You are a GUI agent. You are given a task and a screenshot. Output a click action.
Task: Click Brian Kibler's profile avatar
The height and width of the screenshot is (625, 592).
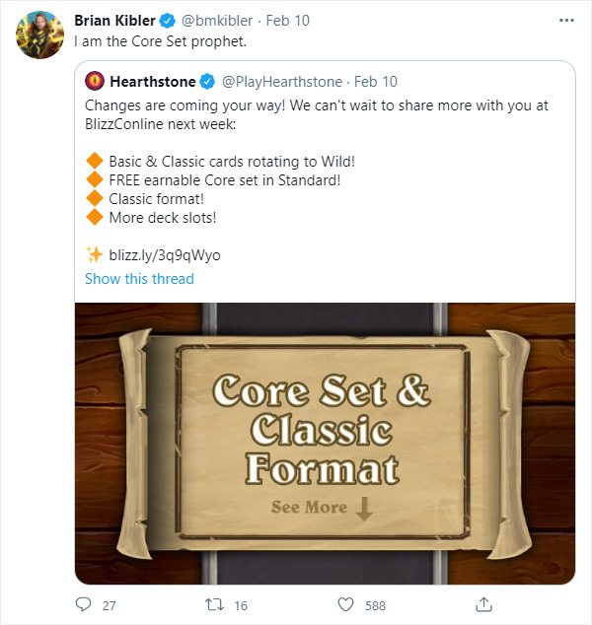pyautogui.click(x=35, y=35)
